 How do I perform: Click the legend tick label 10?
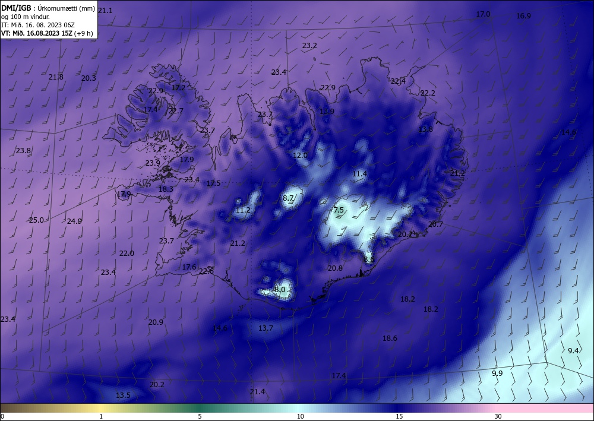300,416
